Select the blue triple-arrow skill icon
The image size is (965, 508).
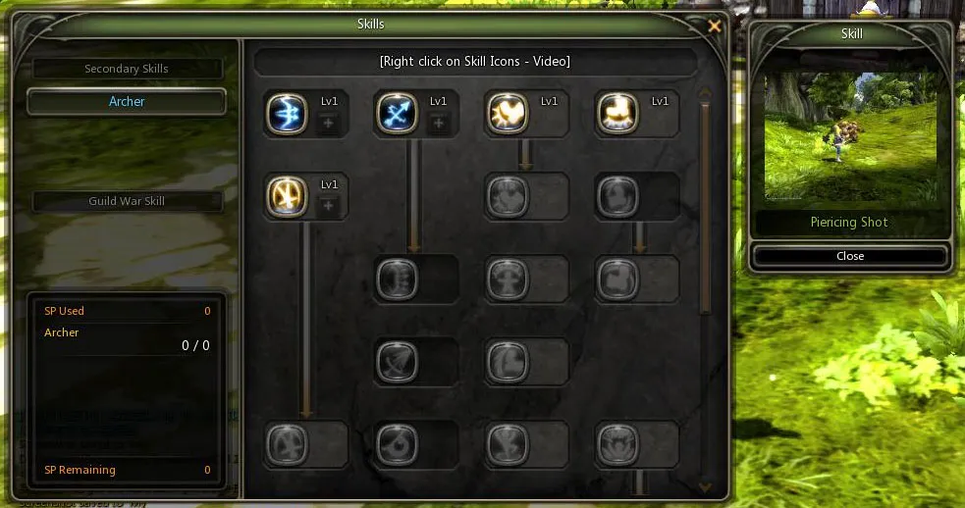(287, 114)
